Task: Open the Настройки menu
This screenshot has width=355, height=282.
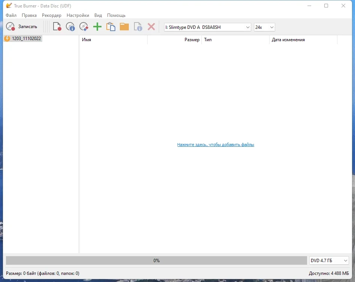Action: (78, 15)
